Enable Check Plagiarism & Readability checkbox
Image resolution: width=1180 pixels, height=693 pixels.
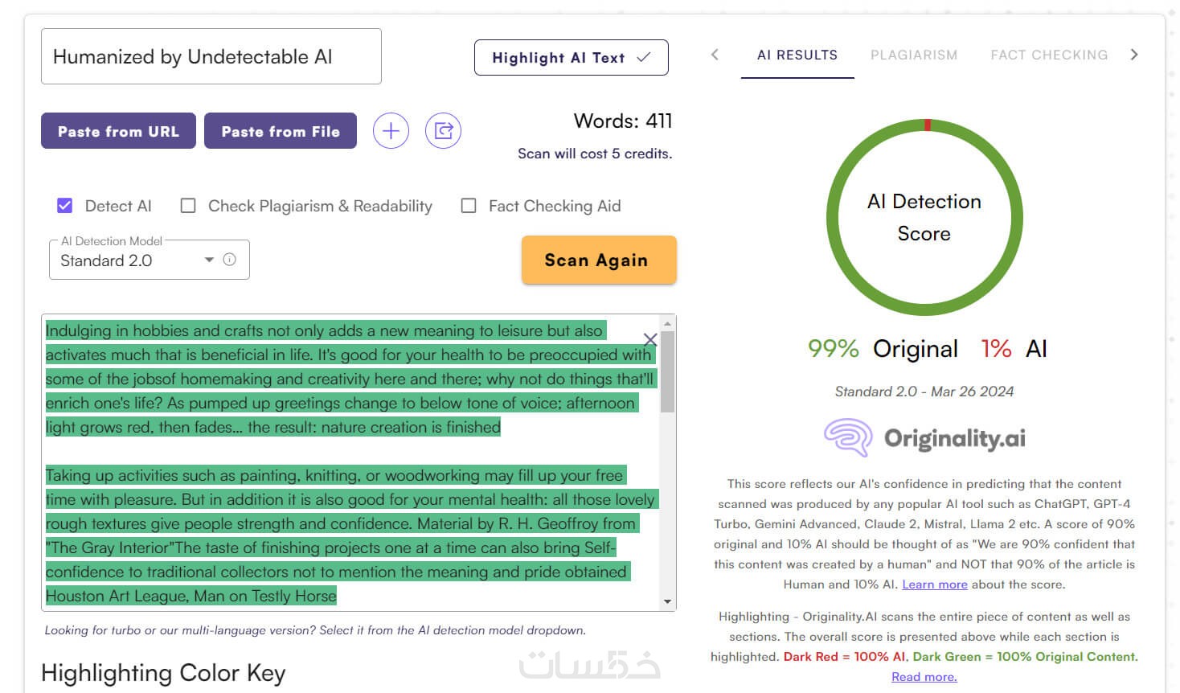188,206
